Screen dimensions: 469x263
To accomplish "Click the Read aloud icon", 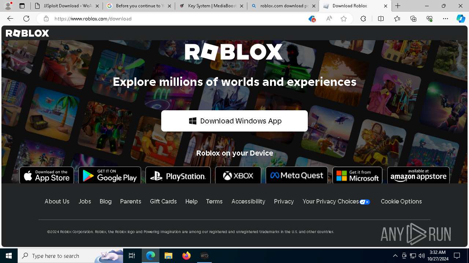I will click(329, 19).
